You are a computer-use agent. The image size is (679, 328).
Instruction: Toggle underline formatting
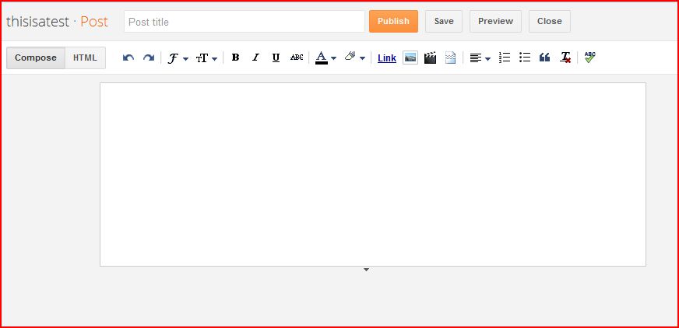point(276,58)
